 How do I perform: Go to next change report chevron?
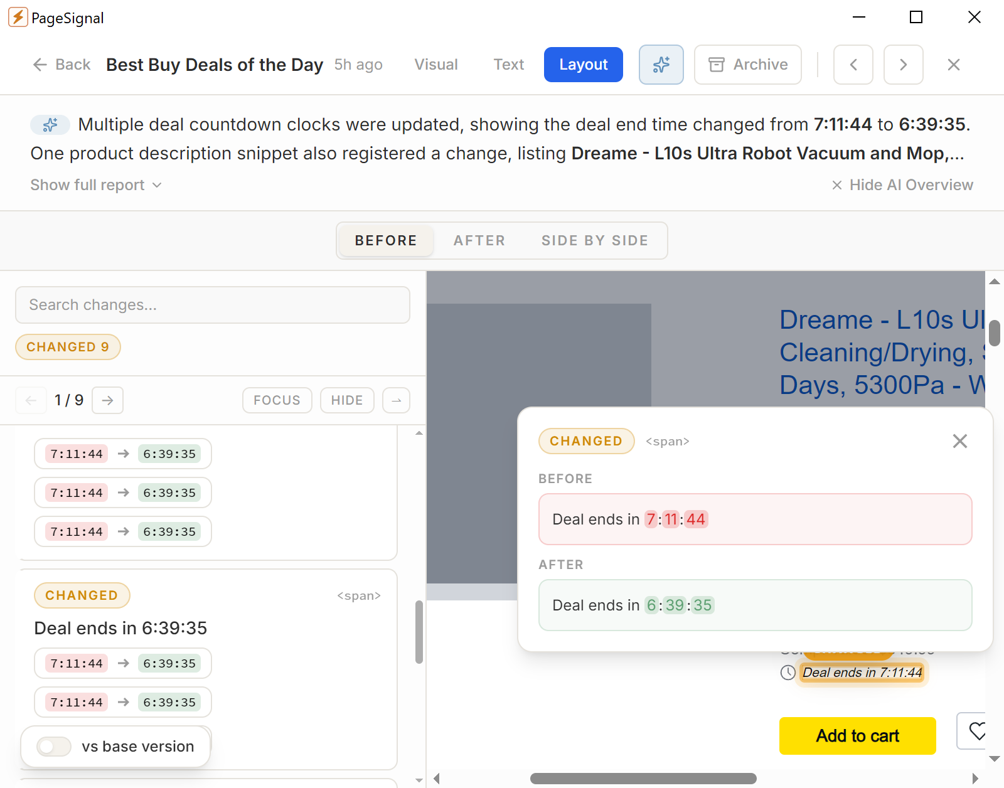click(904, 65)
